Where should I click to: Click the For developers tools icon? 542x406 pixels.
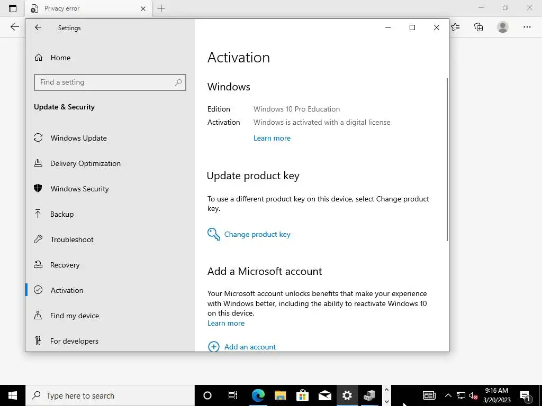(x=38, y=341)
